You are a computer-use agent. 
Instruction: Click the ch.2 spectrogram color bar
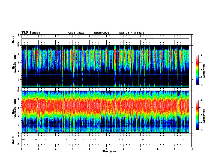tap(197, 115)
